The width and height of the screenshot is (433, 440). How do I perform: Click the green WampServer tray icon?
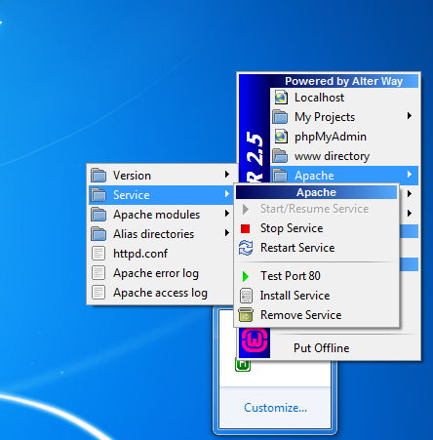tap(243, 365)
